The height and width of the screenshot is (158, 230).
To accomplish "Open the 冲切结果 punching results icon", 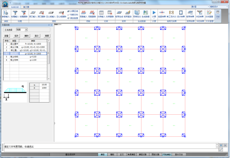I will tap(200, 14).
